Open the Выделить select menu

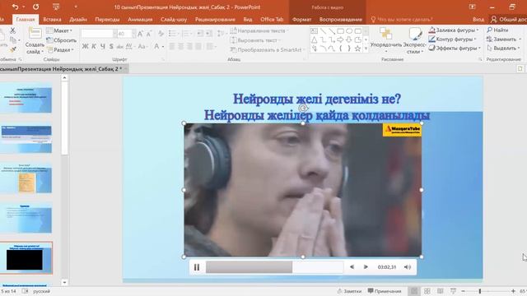pyautogui.click(x=503, y=49)
